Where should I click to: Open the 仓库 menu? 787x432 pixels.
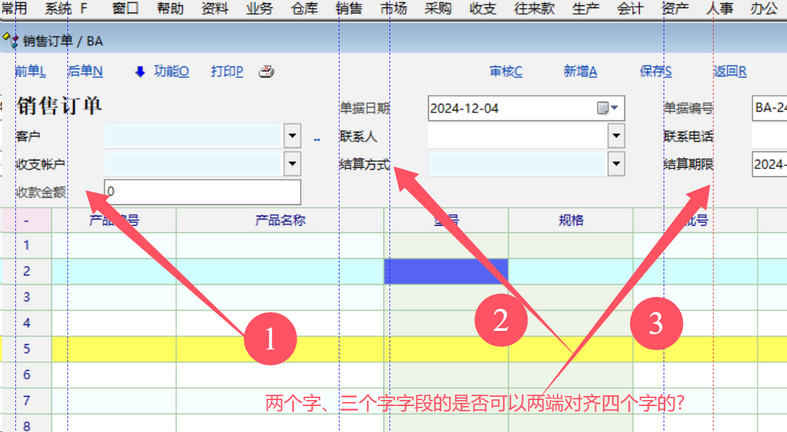click(304, 9)
